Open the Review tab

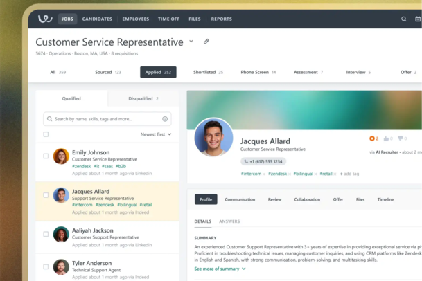(x=275, y=199)
